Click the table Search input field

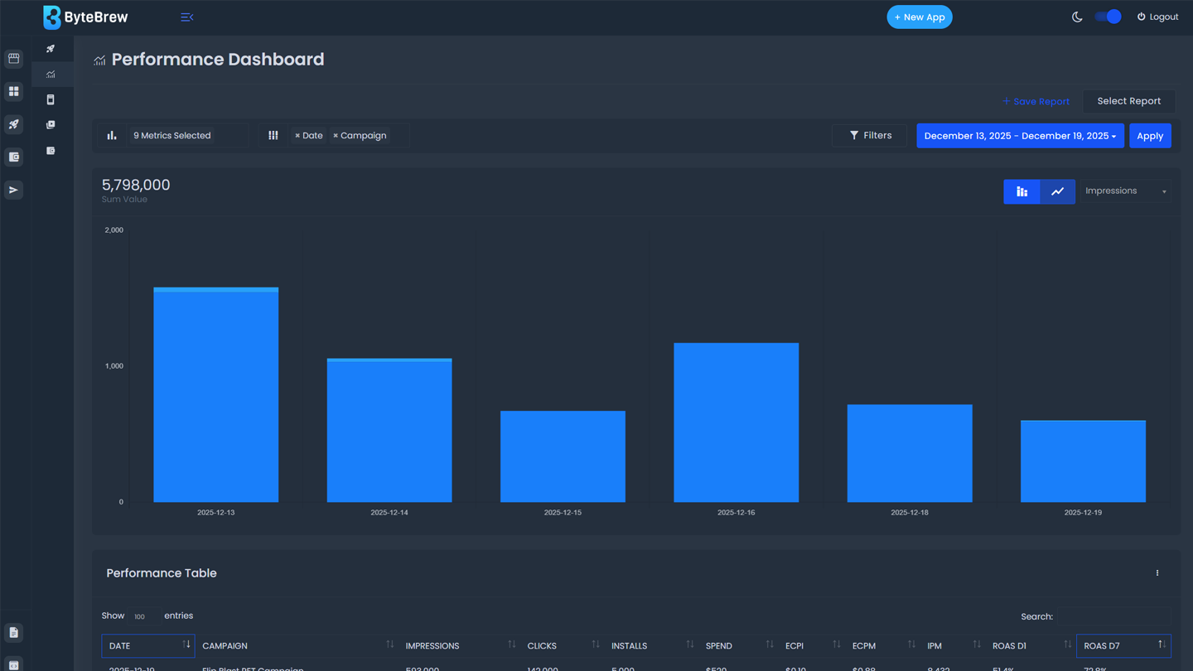pyautogui.click(x=1114, y=616)
